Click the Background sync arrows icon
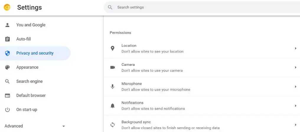The width and height of the screenshot is (300, 132). point(112,125)
